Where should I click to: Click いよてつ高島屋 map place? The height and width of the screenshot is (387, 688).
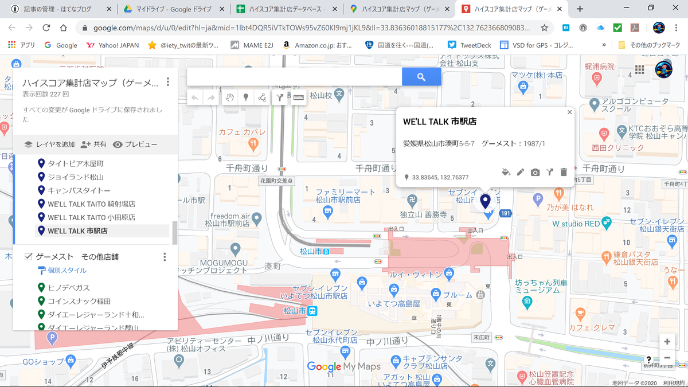(394, 303)
